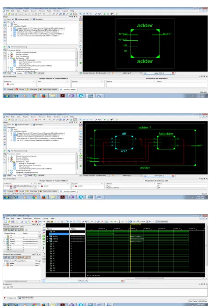This screenshot has width=209, height=306.
Task: Open Warnings tab in dff schematic ISE window
Action: [x=32, y=191]
